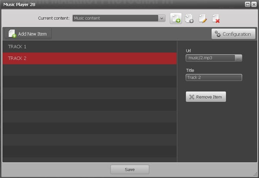Click the rename content pencil icon

(202, 18)
